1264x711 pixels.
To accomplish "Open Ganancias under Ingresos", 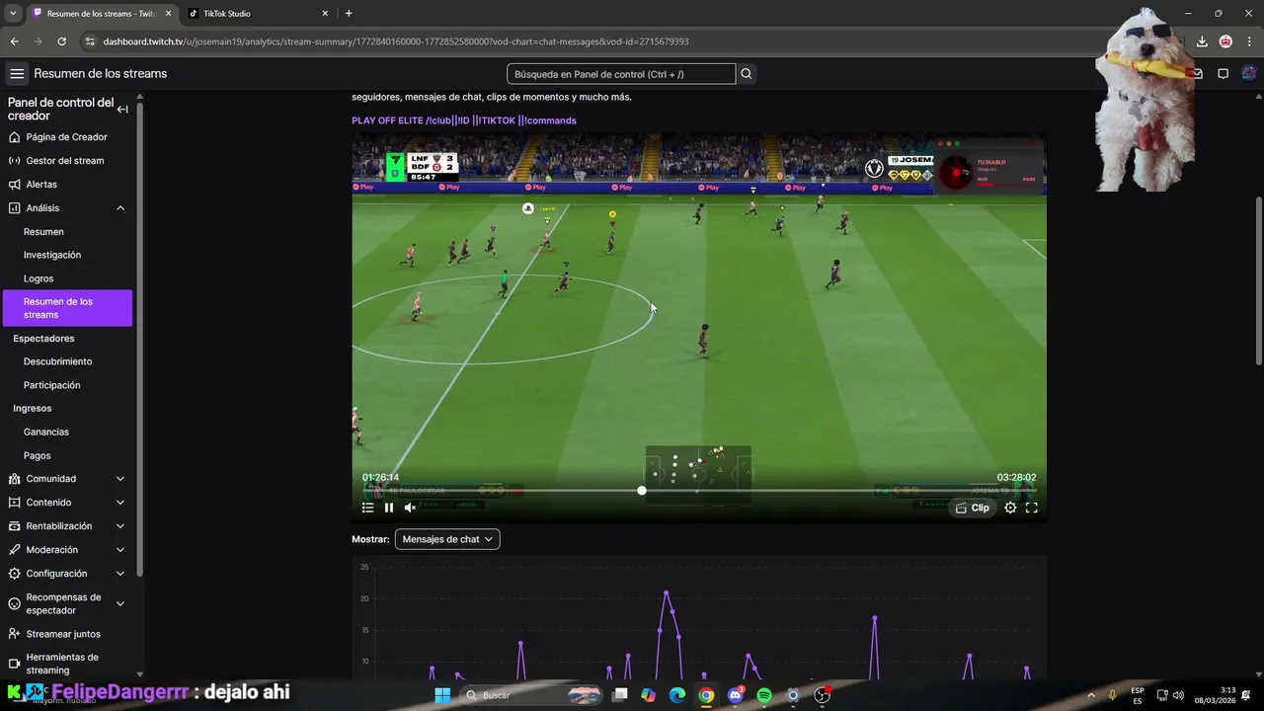I will click(x=46, y=432).
